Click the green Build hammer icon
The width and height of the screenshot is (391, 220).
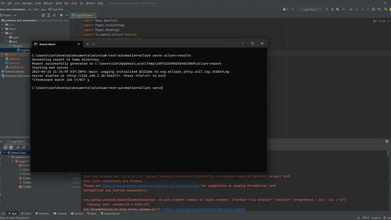coord(293,9)
